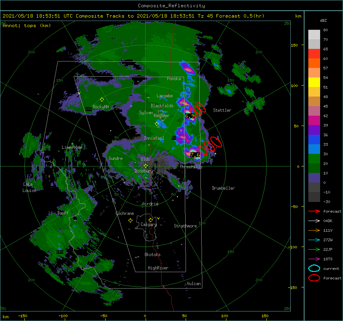Click the light grey 70-80 dBZ color band
The image size is (343, 321).
[314, 35]
